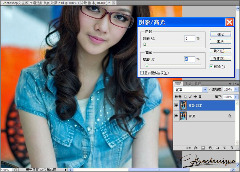
Task: Click the document window vertical scroll-down arrow
Action: [x=238, y=165]
